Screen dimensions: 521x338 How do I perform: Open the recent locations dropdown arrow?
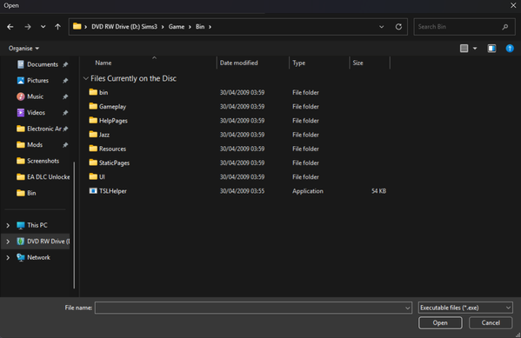tap(43, 27)
